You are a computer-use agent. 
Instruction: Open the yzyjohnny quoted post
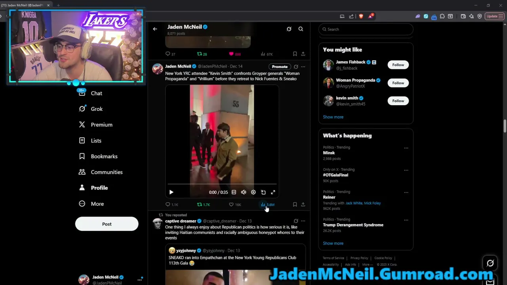[x=235, y=264]
